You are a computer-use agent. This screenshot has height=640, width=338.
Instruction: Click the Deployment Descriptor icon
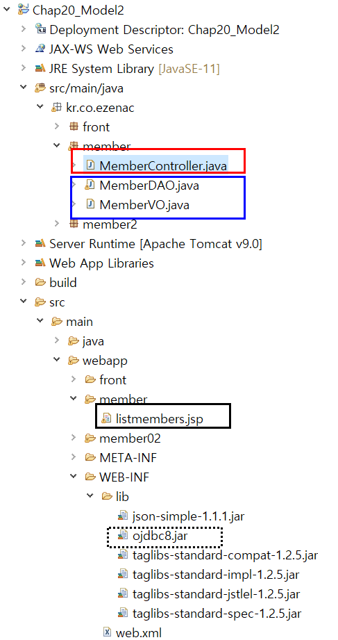tap(40, 29)
